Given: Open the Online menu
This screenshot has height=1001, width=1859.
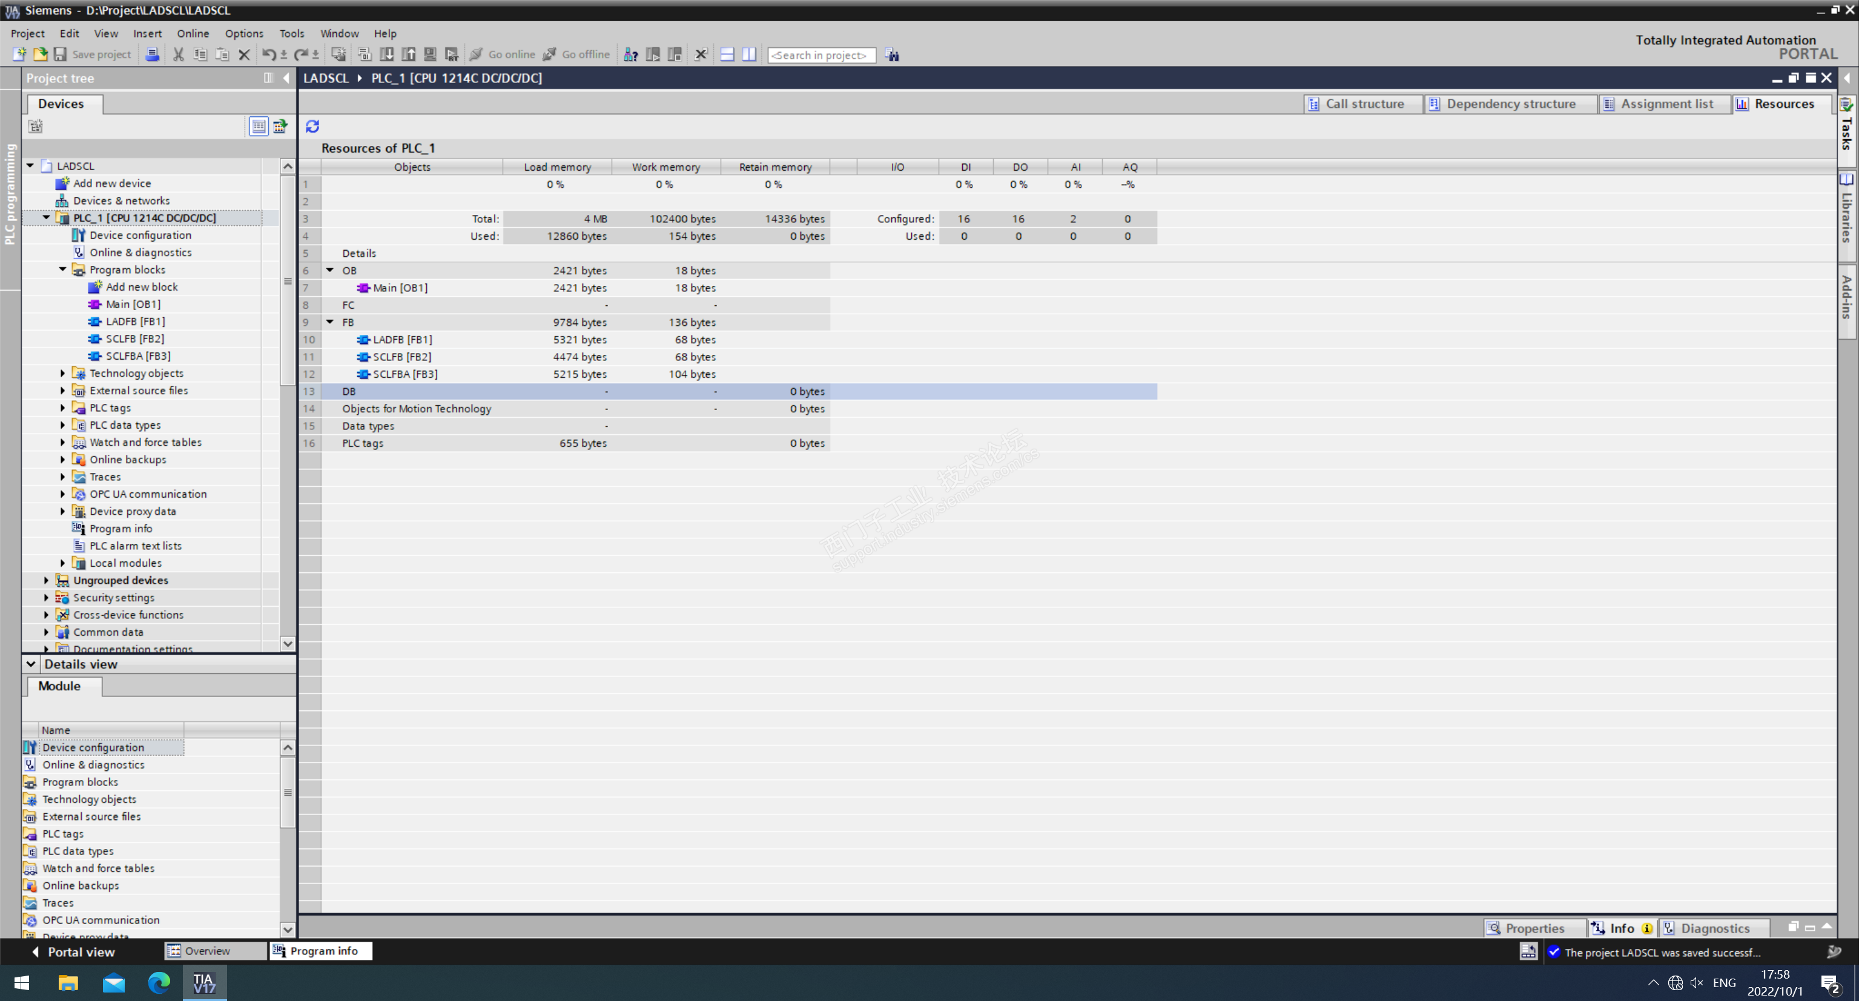Looking at the screenshot, I should pos(193,33).
